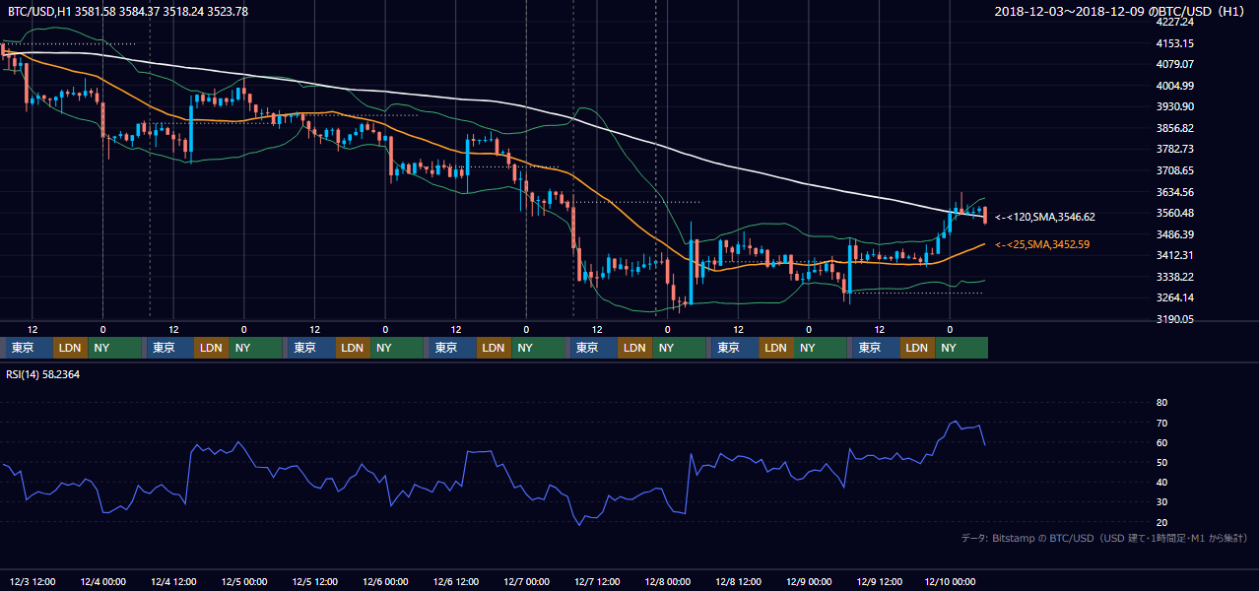Click the 12/6 12:00 date label
Viewport: 1259px width, 591px height.
pyautogui.click(x=456, y=581)
